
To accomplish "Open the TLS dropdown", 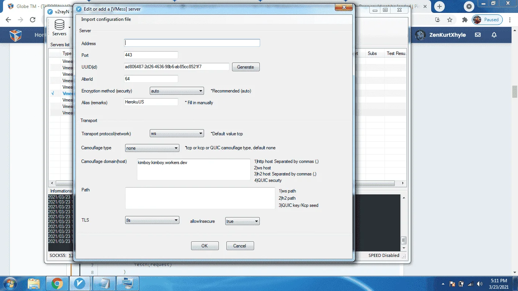I will point(152,220).
